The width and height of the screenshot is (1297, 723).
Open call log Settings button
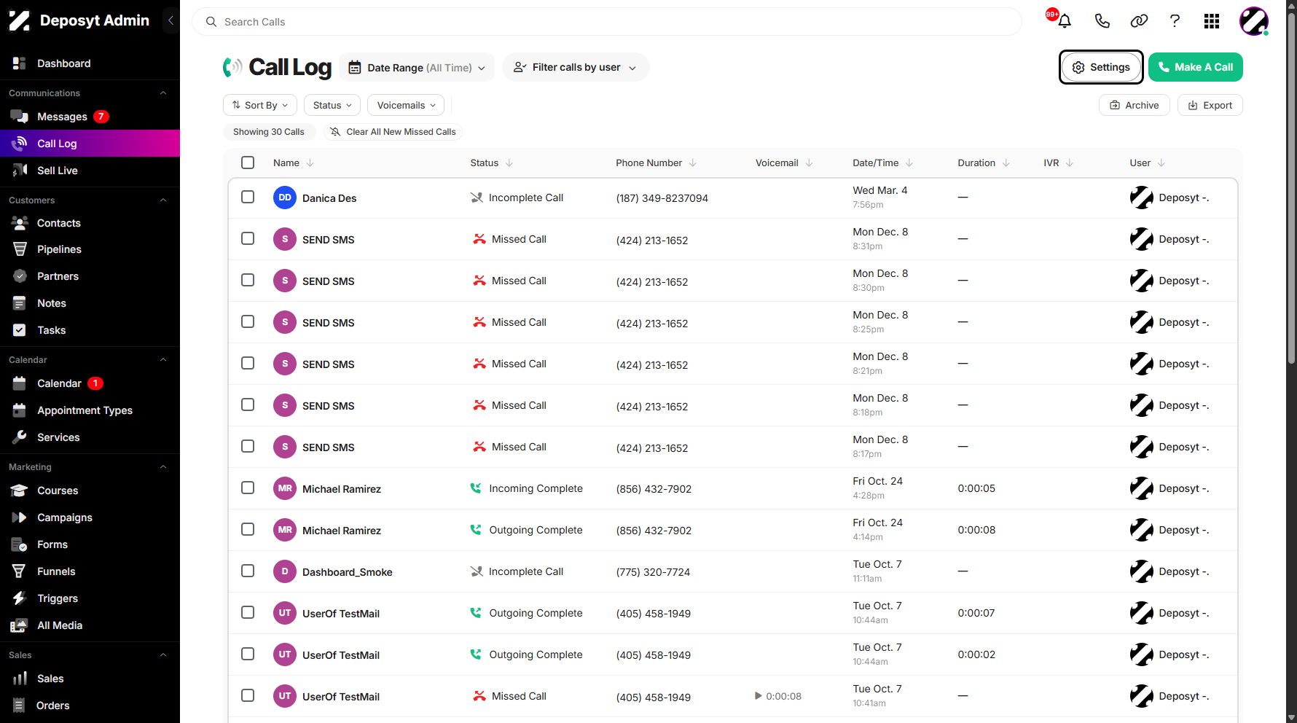(1101, 67)
